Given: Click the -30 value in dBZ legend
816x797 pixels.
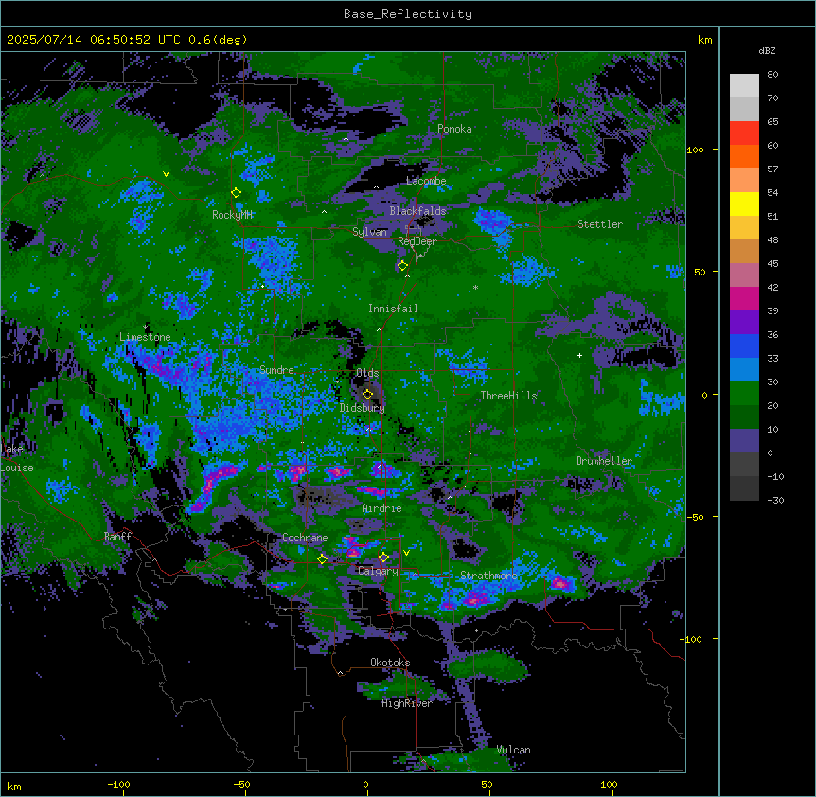Looking at the screenshot, I should coord(775,500).
